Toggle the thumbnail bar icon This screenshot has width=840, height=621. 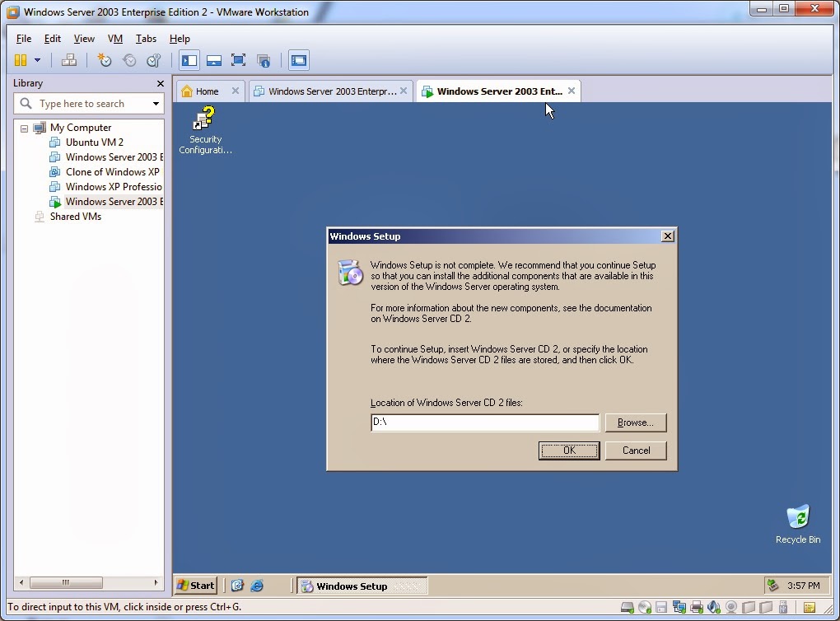coord(214,60)
